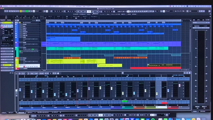Viewport: 213px width, 120px height.
Task: Open the Apple menu
Action: [x=1, y=6]
